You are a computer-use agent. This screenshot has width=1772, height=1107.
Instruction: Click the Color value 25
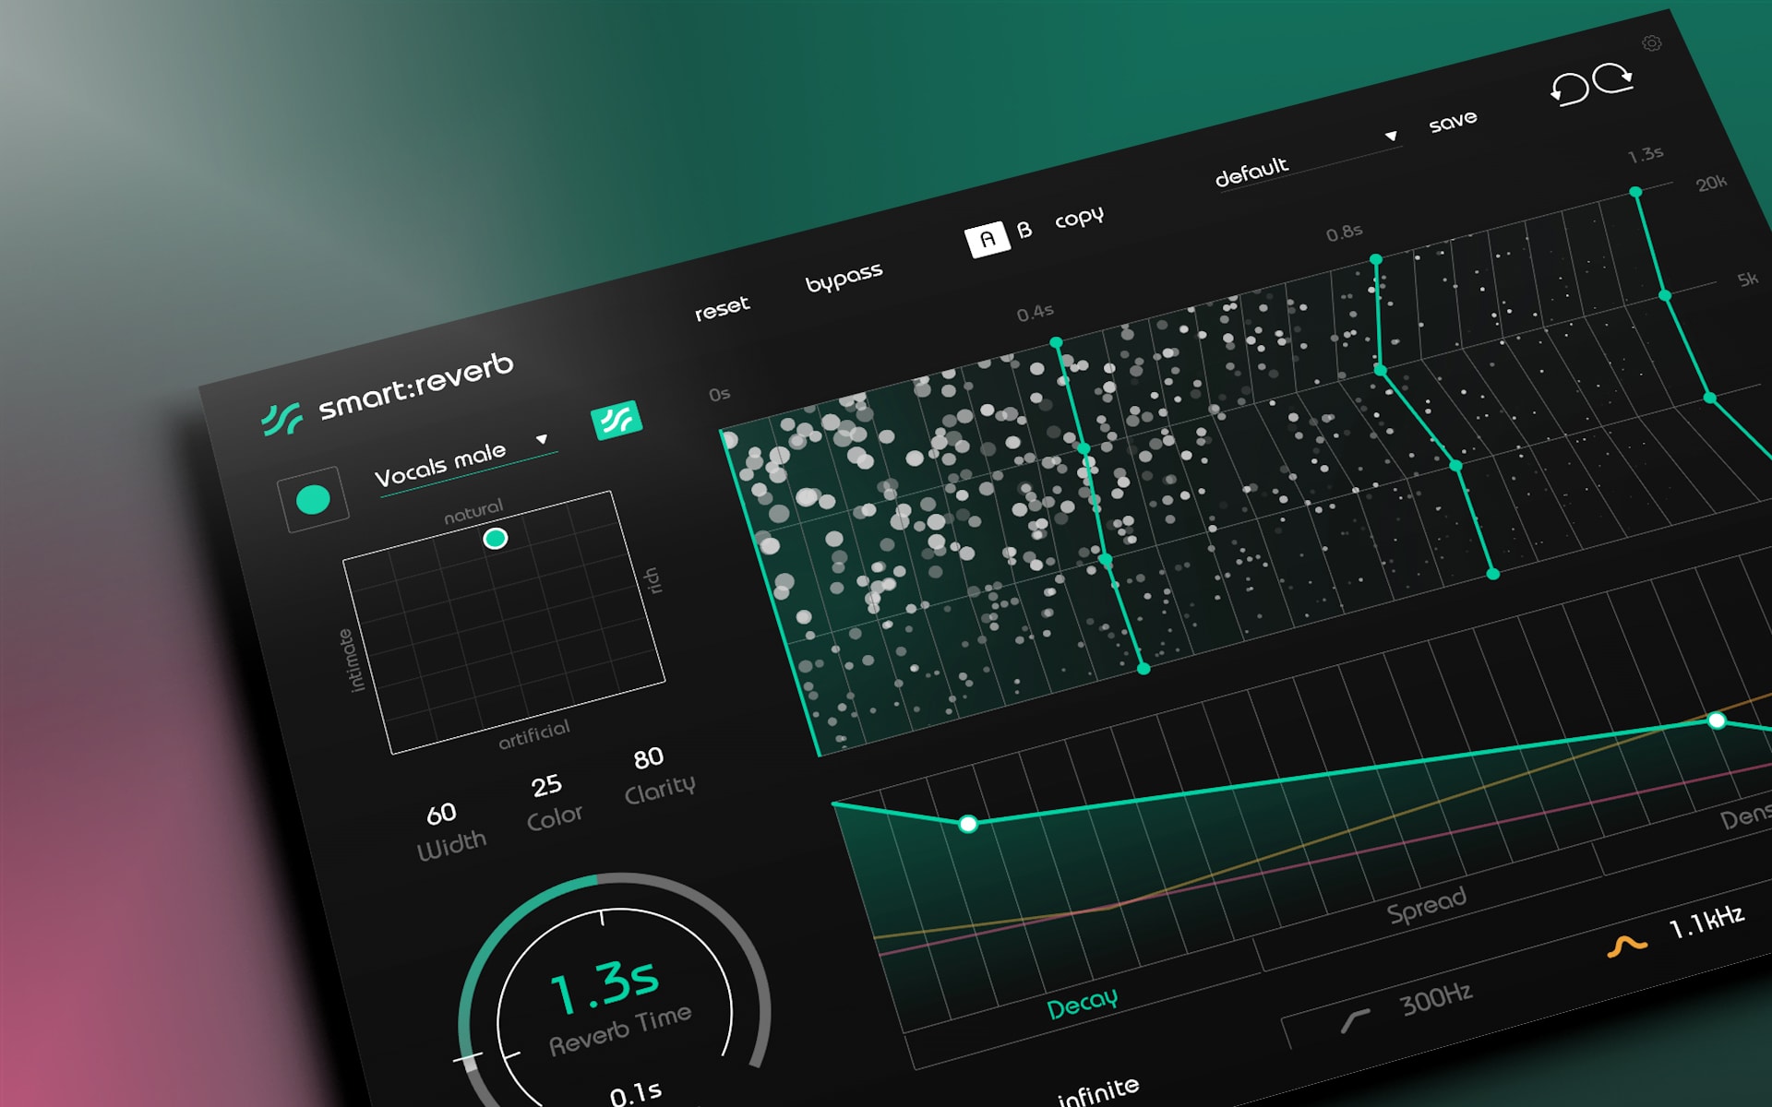pos(546,786)
